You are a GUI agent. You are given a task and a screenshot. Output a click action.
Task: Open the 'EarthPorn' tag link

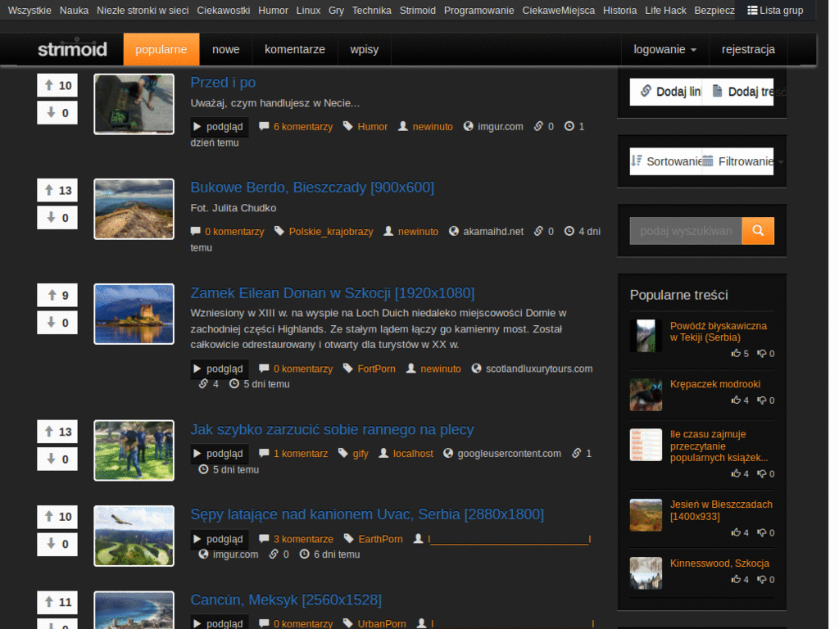[x=380, y=539]
